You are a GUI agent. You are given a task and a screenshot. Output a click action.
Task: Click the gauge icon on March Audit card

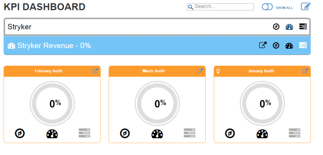(x=157, y=133)
